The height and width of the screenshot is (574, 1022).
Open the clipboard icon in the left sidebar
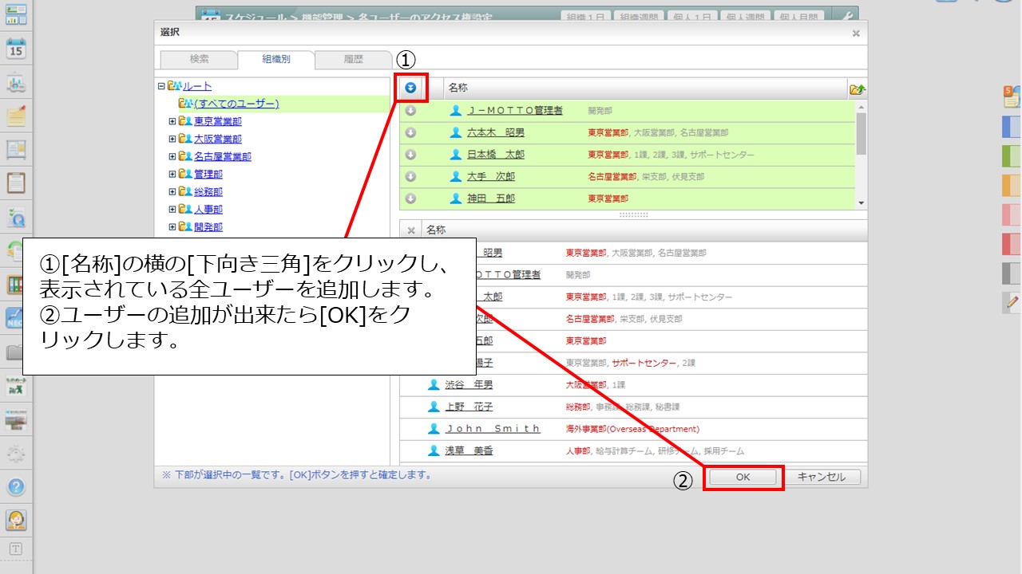(16, 183)
